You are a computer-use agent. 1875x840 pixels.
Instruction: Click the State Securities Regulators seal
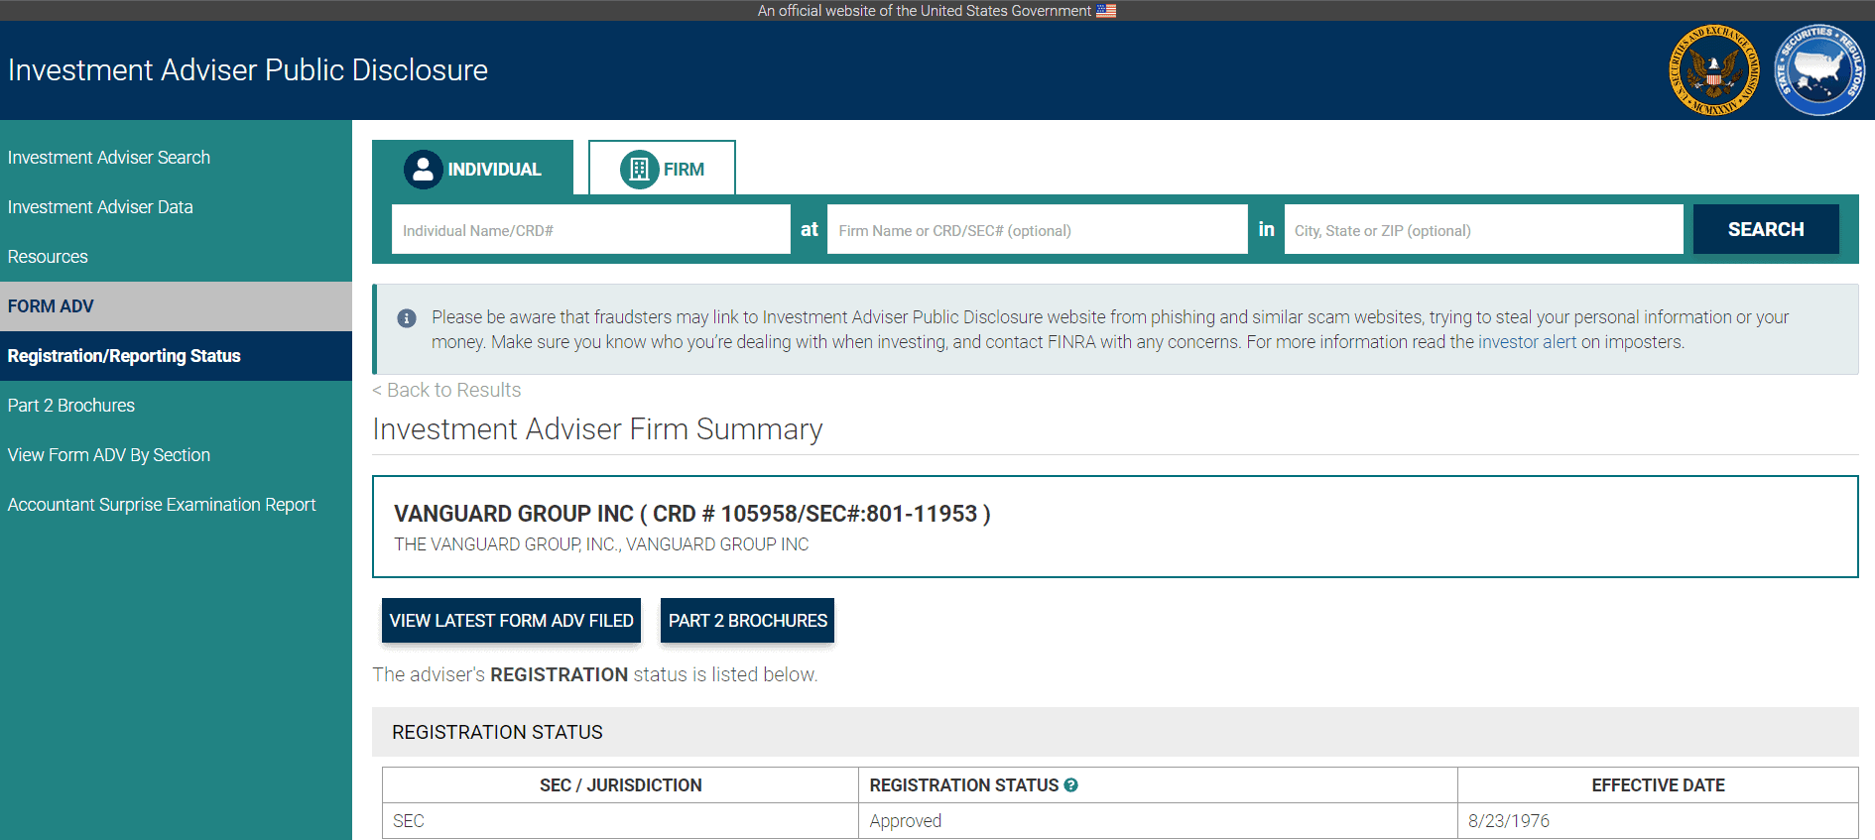pyautogui.click(x=1819, y=70)
